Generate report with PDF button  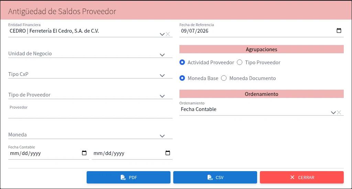tap(129, 177)
